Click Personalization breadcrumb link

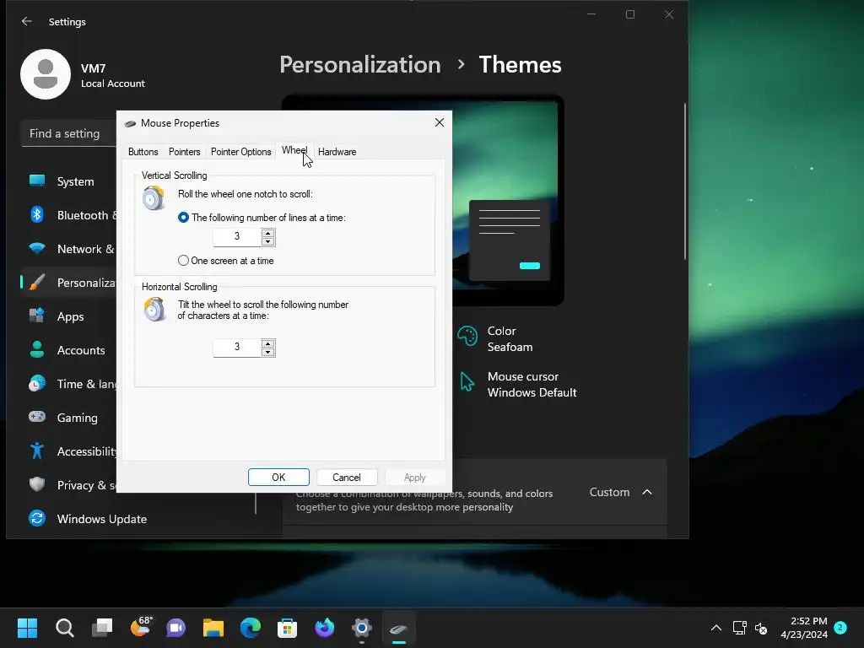[359, 64]
